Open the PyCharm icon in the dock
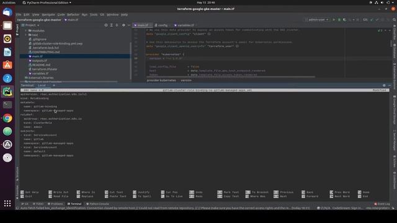This screenshot has height=223, width=397. pyautogui.click(x=7, y=92)
